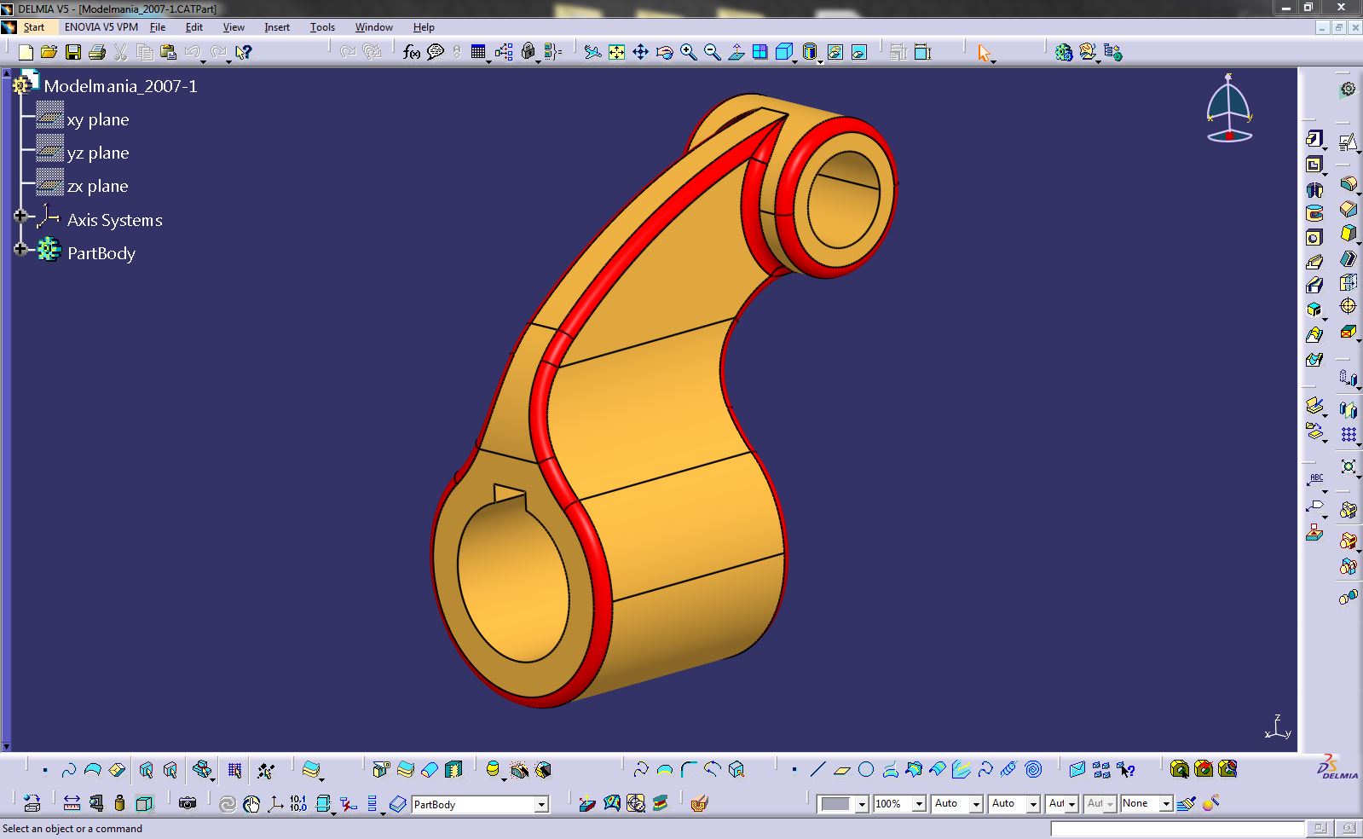Screen dimensions: 1363x839
Task: Toggle Hide/Show on the view toolbar
Action: pyautogui.click(x=835, y=53)
